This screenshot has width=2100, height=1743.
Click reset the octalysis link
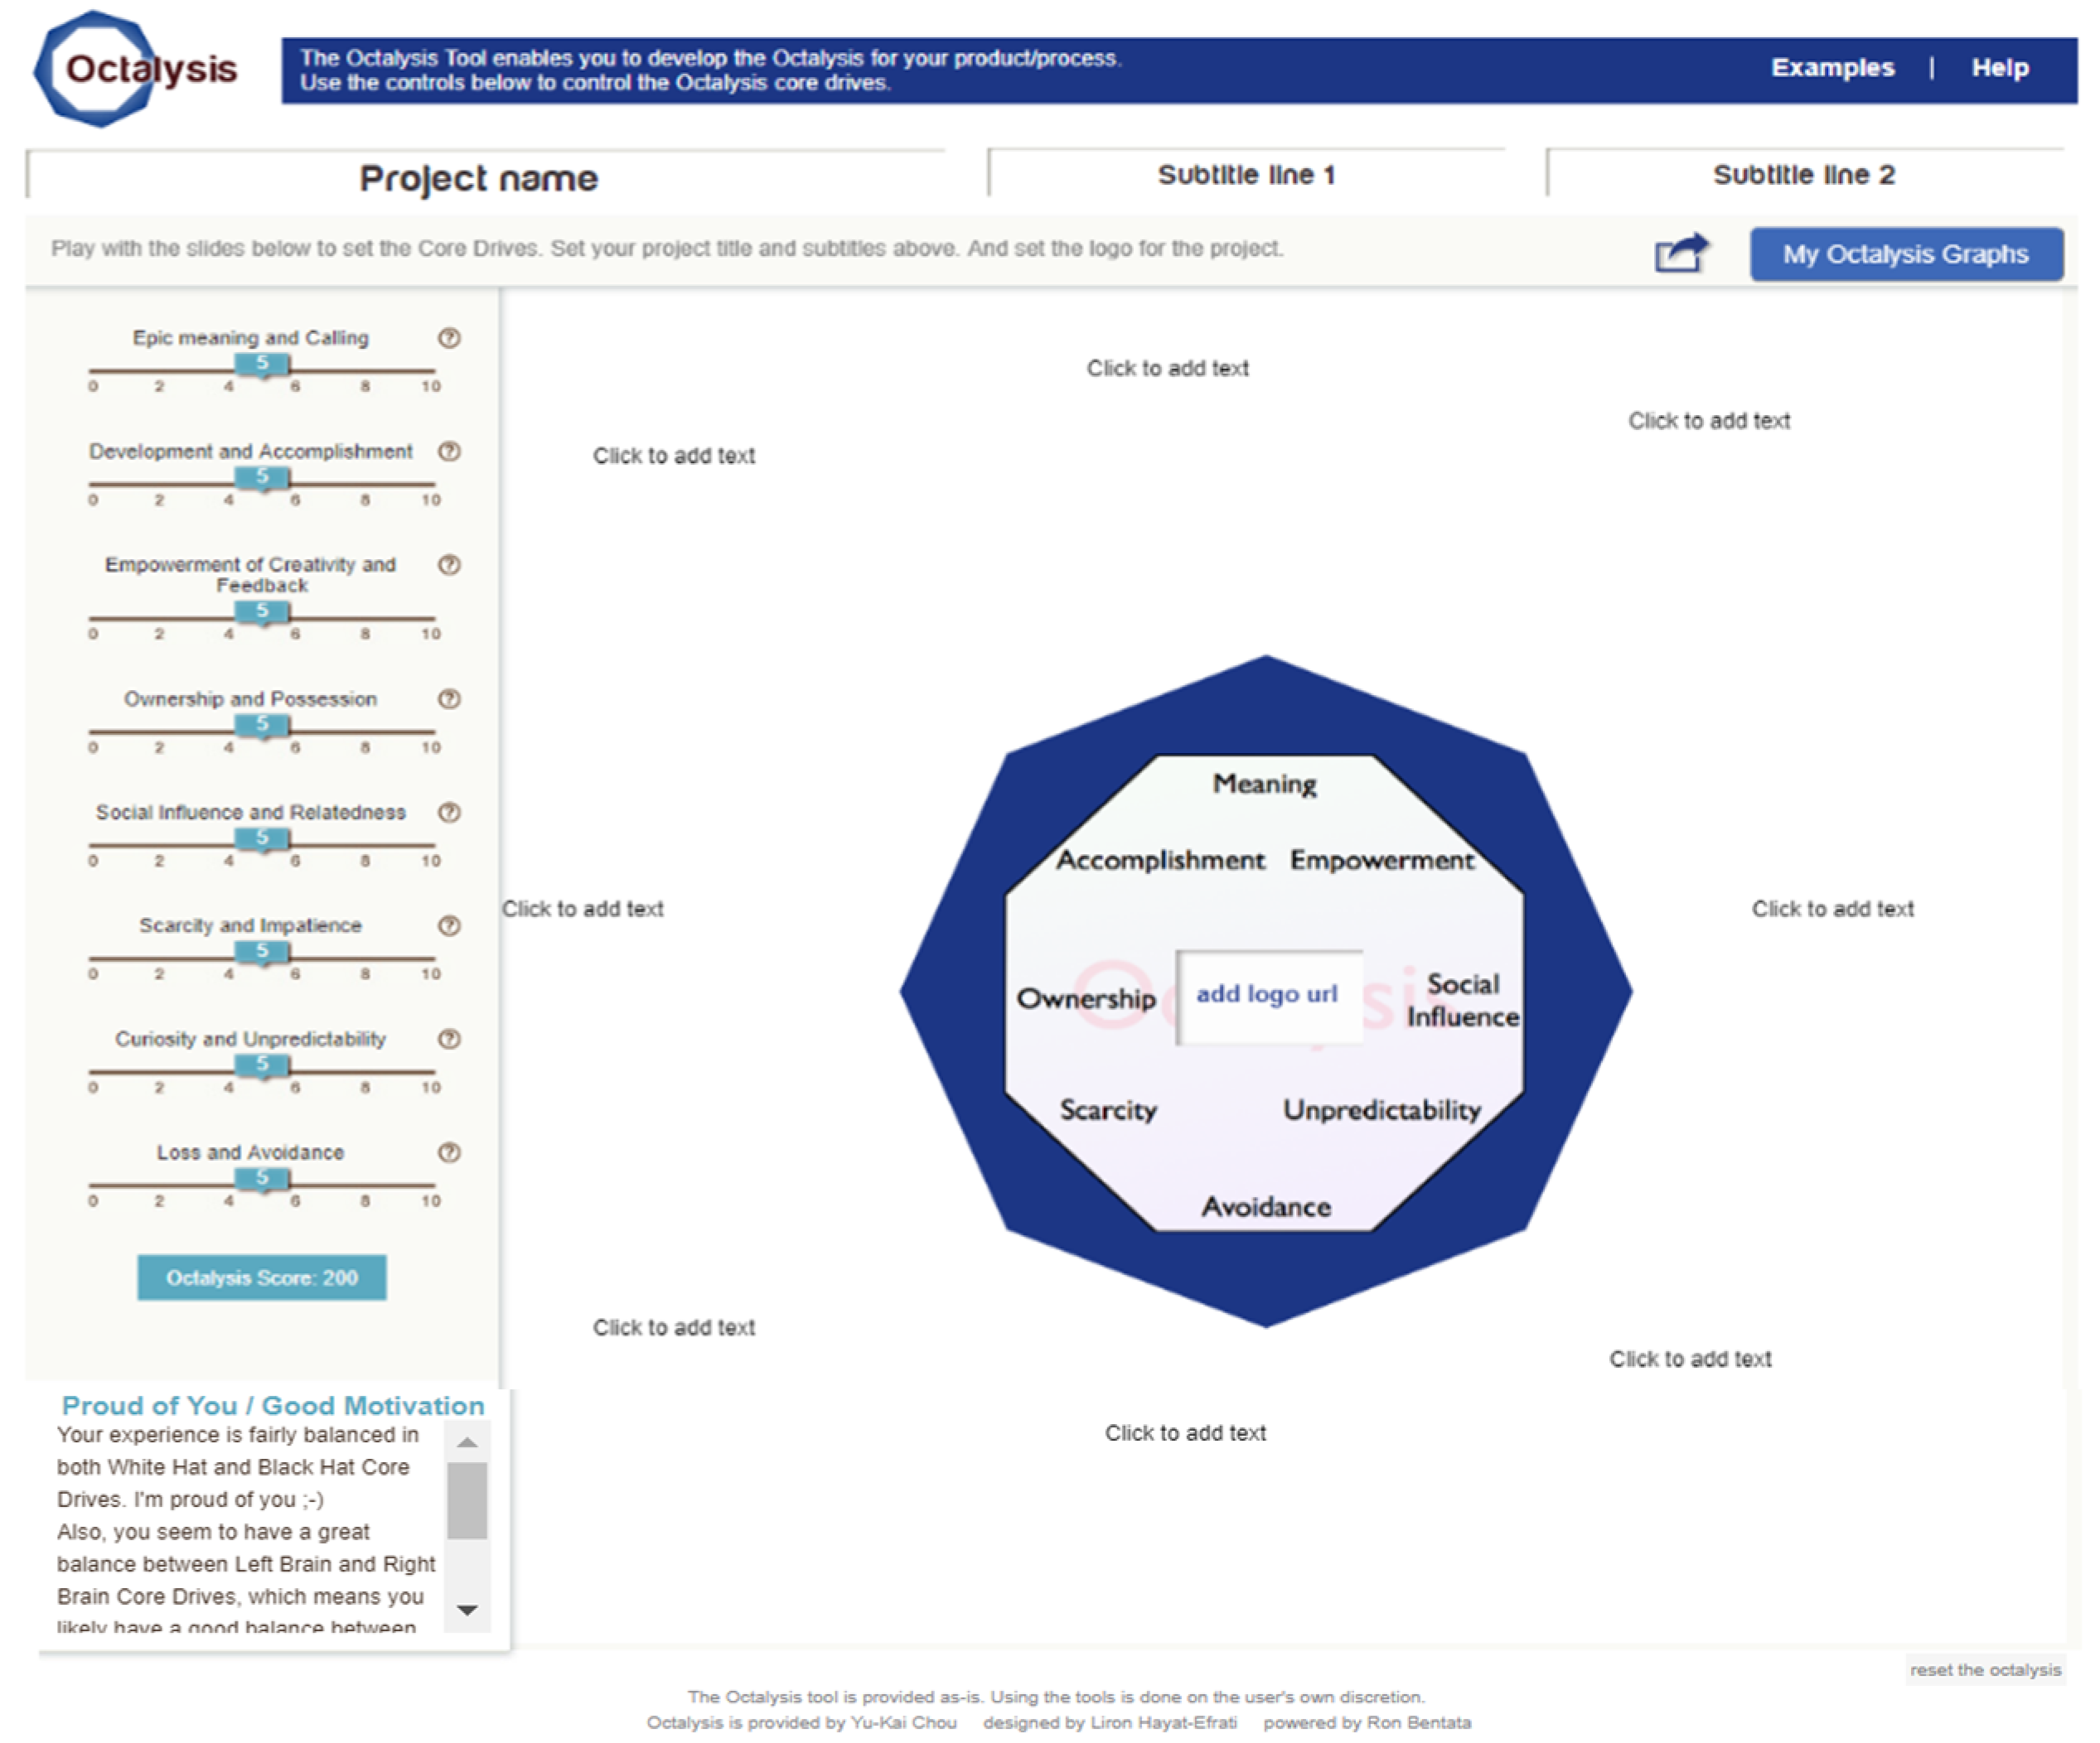tap(1985, 1670)
